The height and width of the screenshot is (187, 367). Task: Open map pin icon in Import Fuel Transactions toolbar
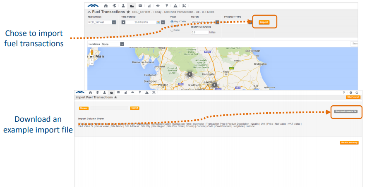coord(140,92)
